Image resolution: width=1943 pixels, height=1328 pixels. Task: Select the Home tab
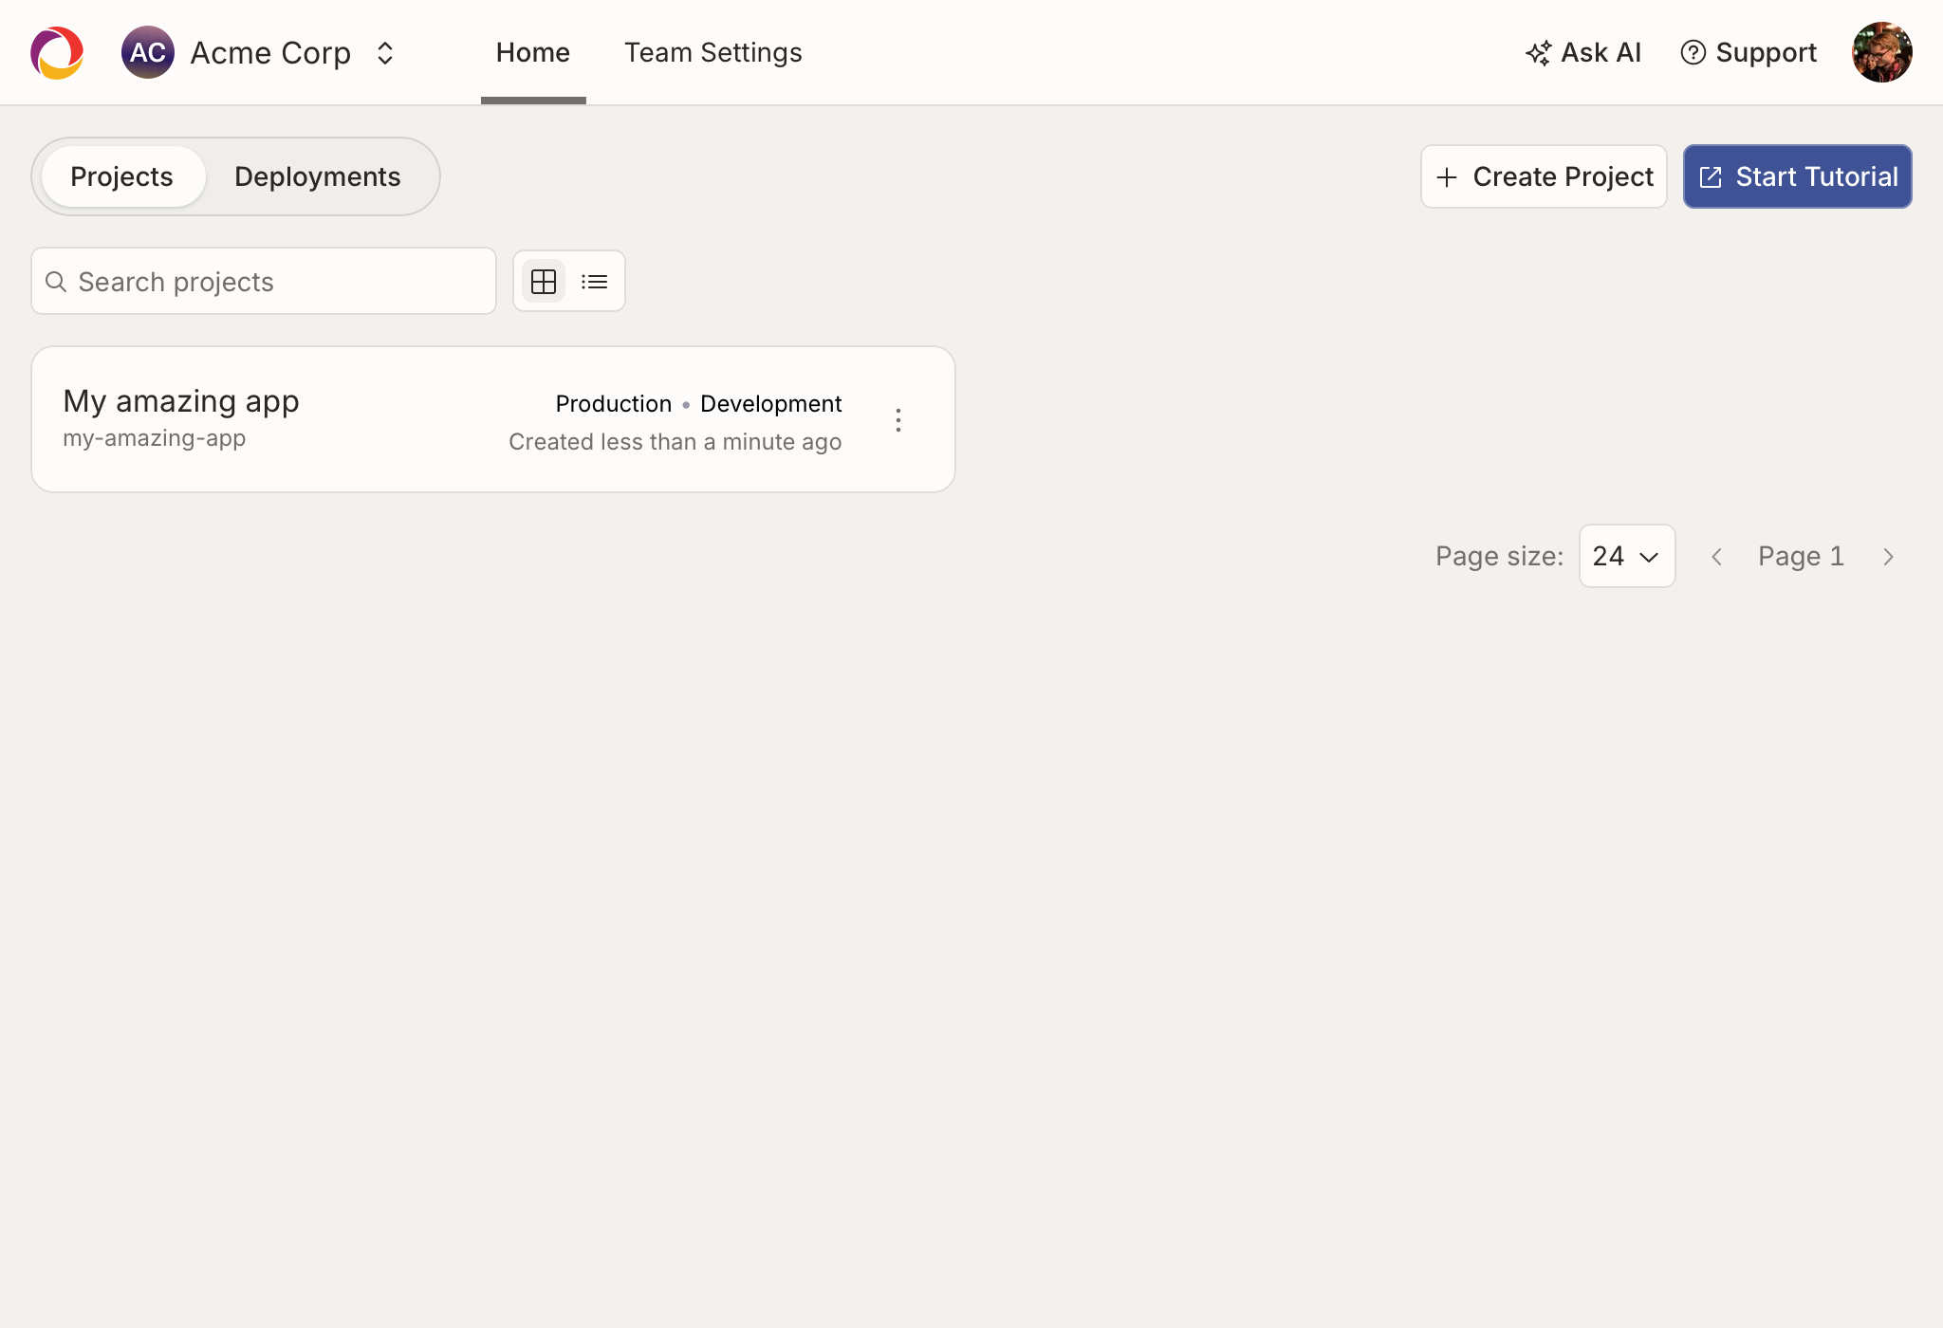tap(532, 52)
